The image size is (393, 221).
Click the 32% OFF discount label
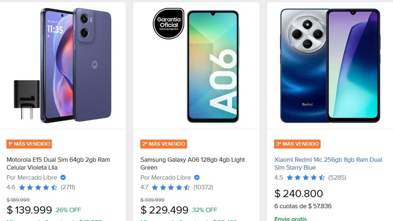(x=204, y=210)
